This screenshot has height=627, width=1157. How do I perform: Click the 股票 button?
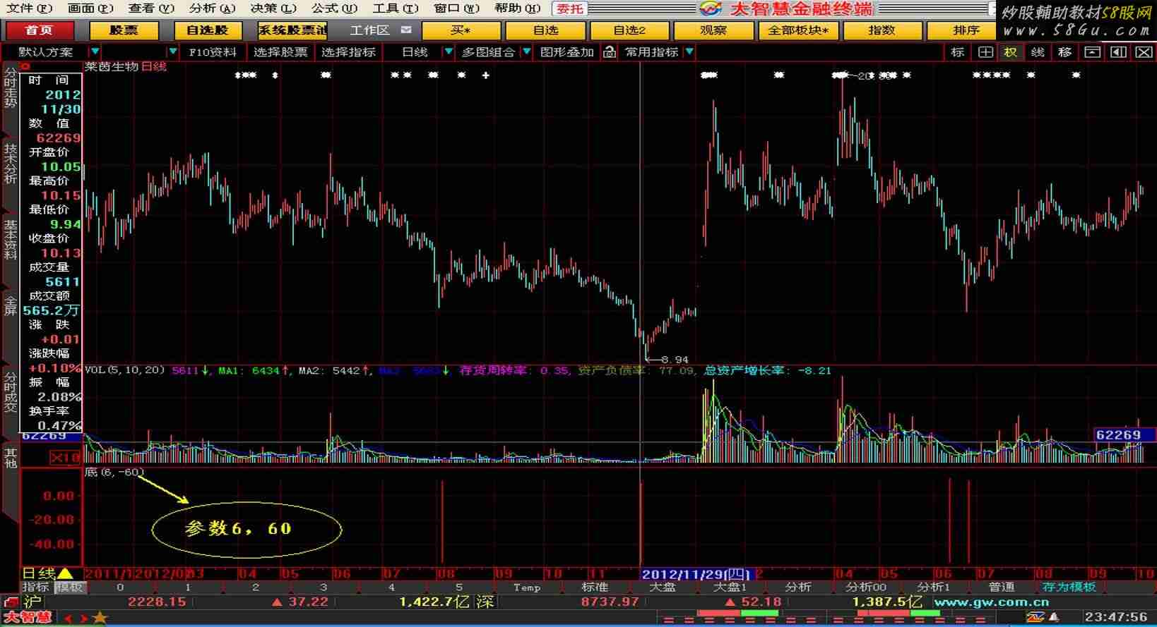click(x=124, y=30)
